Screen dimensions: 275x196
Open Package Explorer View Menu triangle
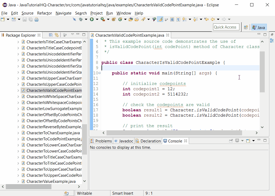tap(72, 34)
